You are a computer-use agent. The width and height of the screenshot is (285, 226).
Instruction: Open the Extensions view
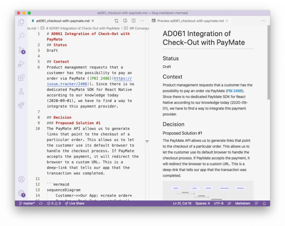coord(21,78)
